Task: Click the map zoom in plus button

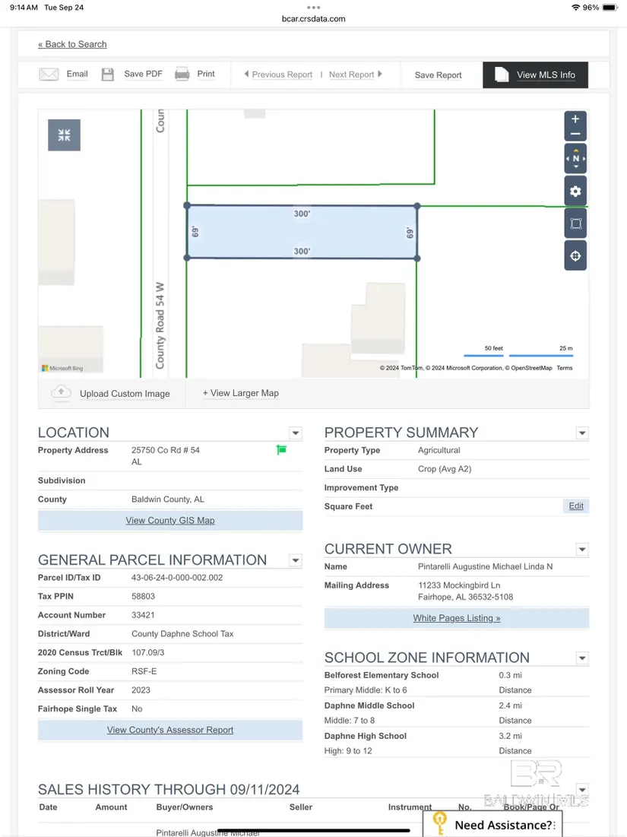Action: pyautogui.click(x=575, y=119)
